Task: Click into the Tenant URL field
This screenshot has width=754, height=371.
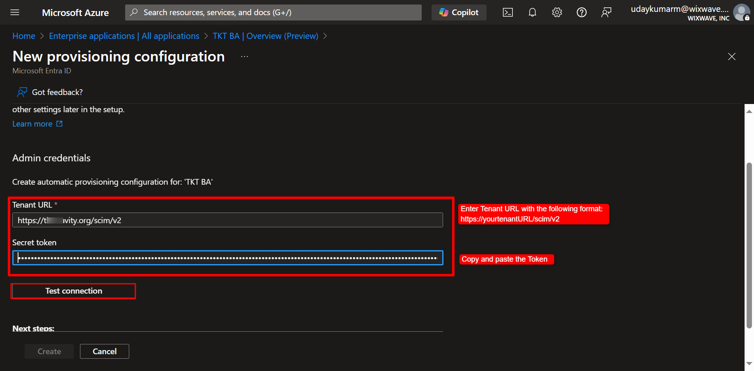Action: 228,220
